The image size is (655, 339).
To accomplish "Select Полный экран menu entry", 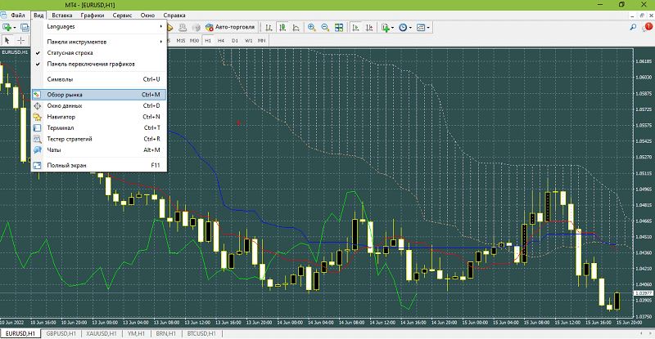I will [99, 166].
